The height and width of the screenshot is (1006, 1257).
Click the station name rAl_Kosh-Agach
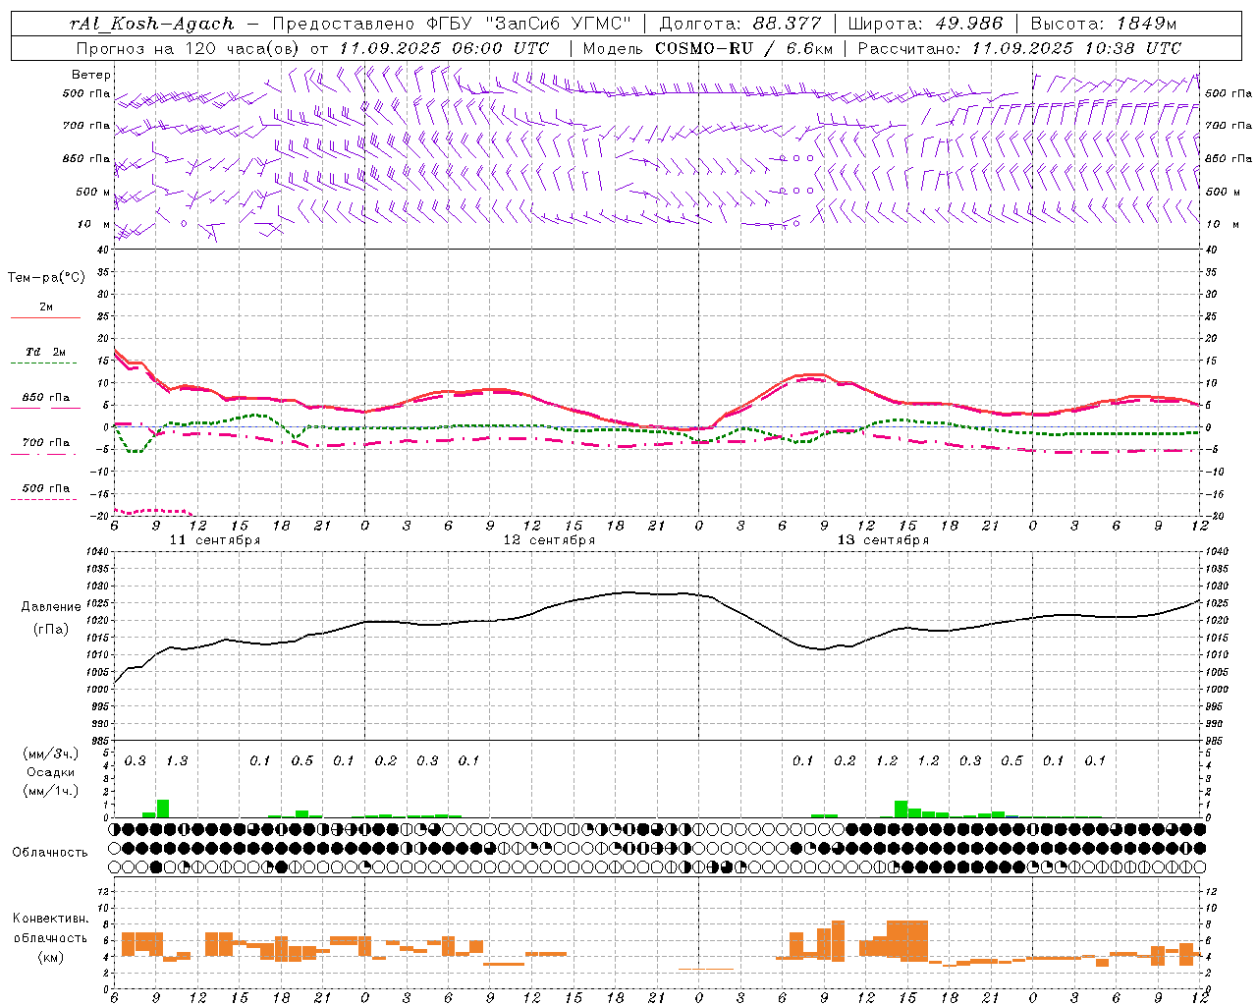(152, 24)
